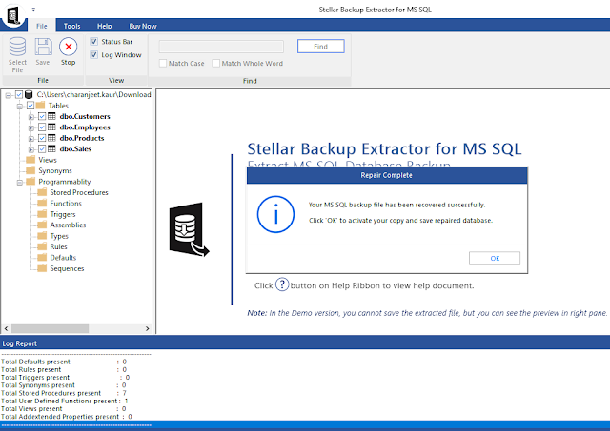
Task: Click tree panel scroll right arrow
Action: [x=147, y=328]
